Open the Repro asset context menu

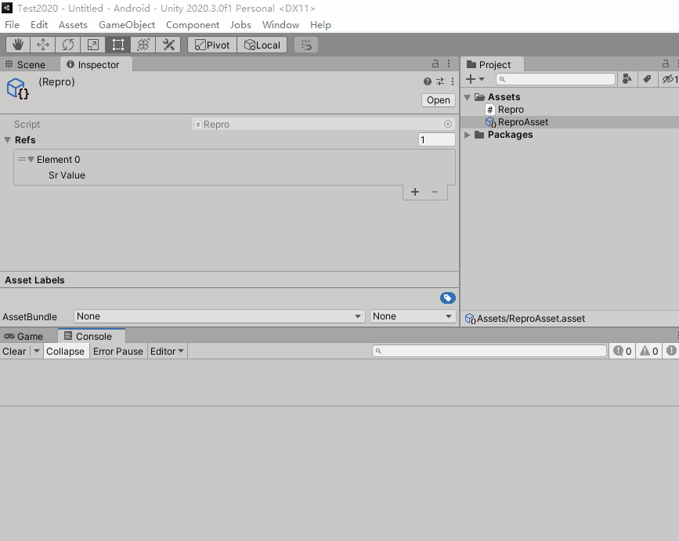453,81
